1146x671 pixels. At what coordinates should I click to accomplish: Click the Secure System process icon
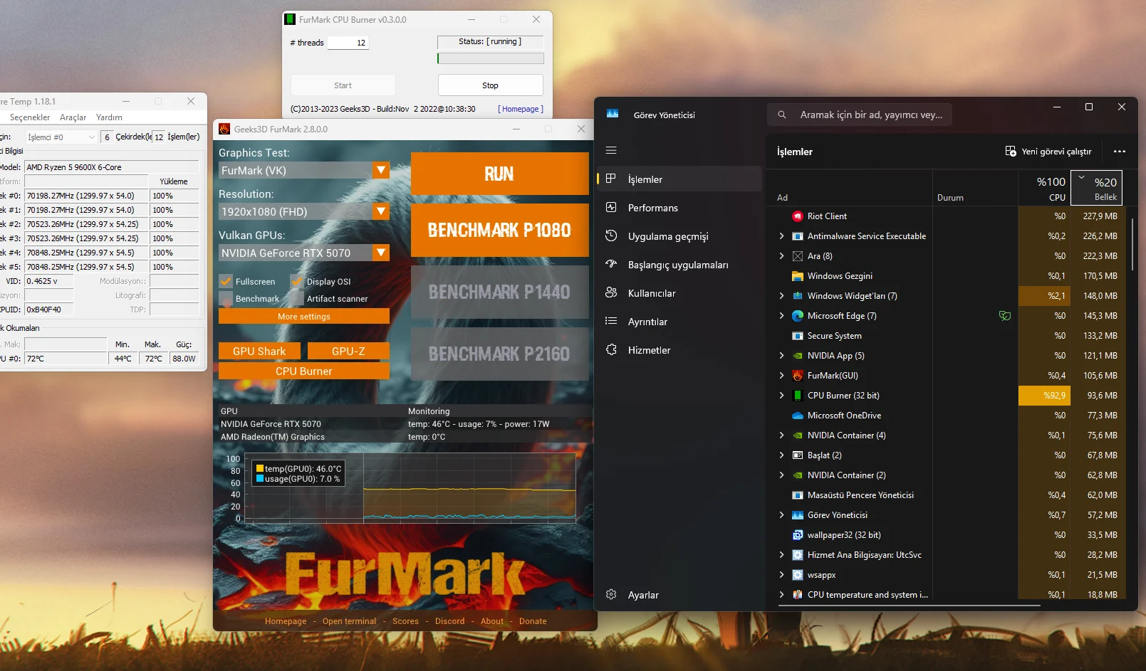tap(798, 335)
